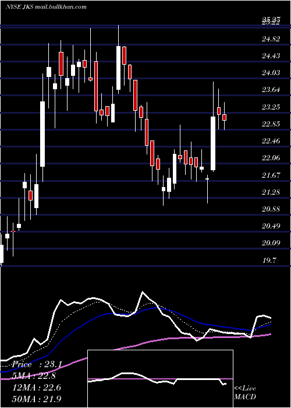
Task: Click the 22.06 price axis label
Action: 271,158
